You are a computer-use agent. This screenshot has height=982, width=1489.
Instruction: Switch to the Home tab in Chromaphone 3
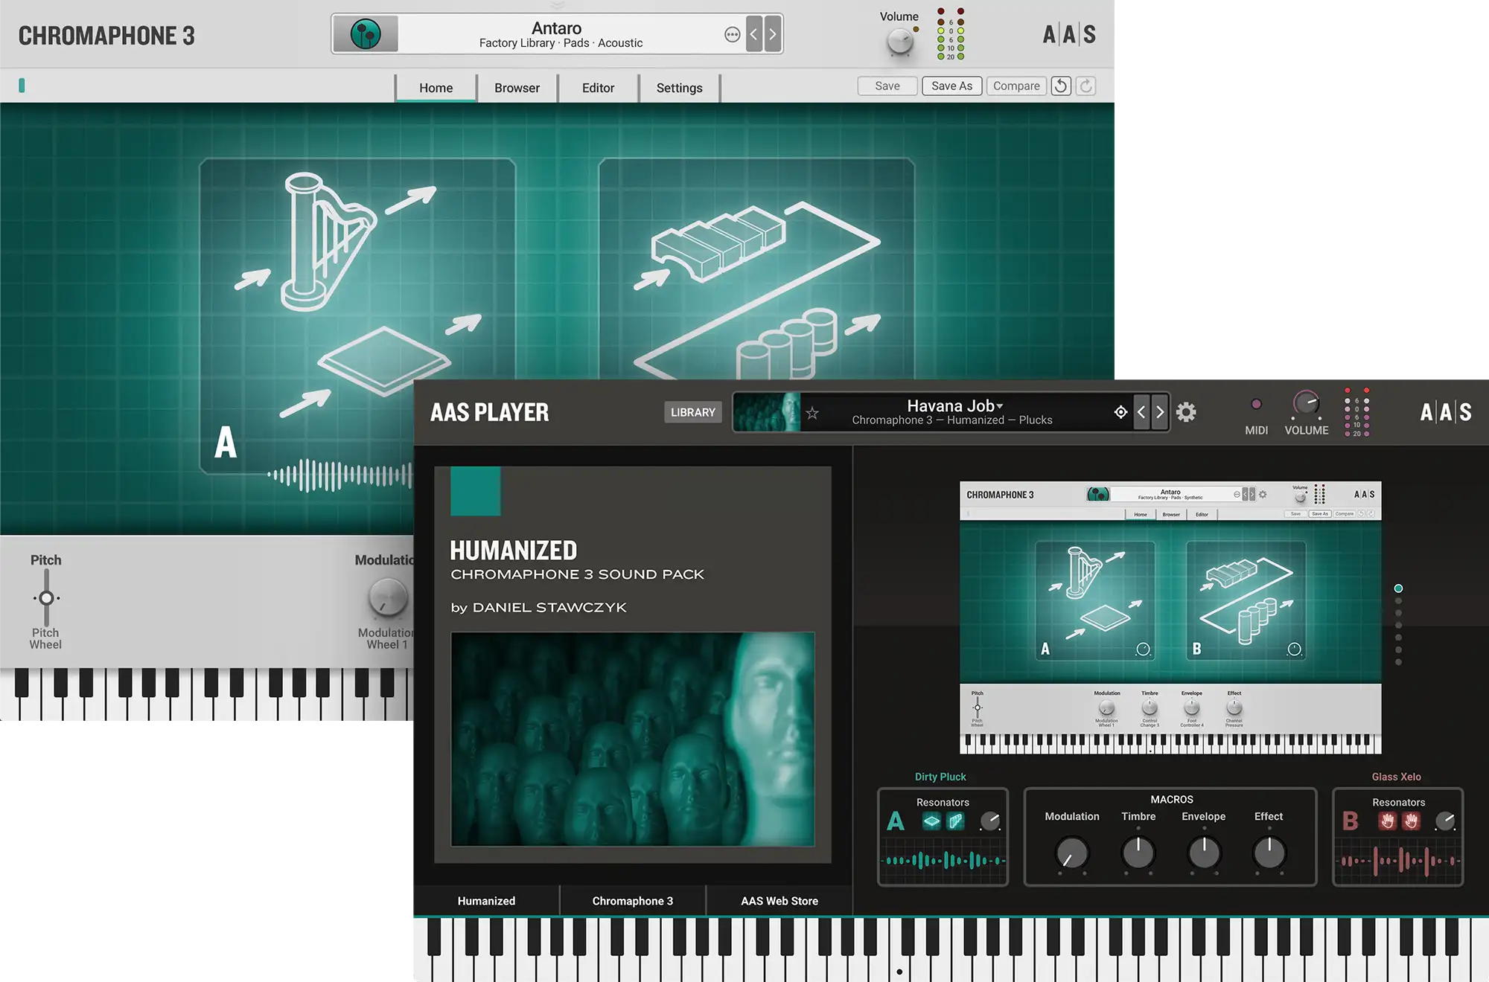coord(436,88)
